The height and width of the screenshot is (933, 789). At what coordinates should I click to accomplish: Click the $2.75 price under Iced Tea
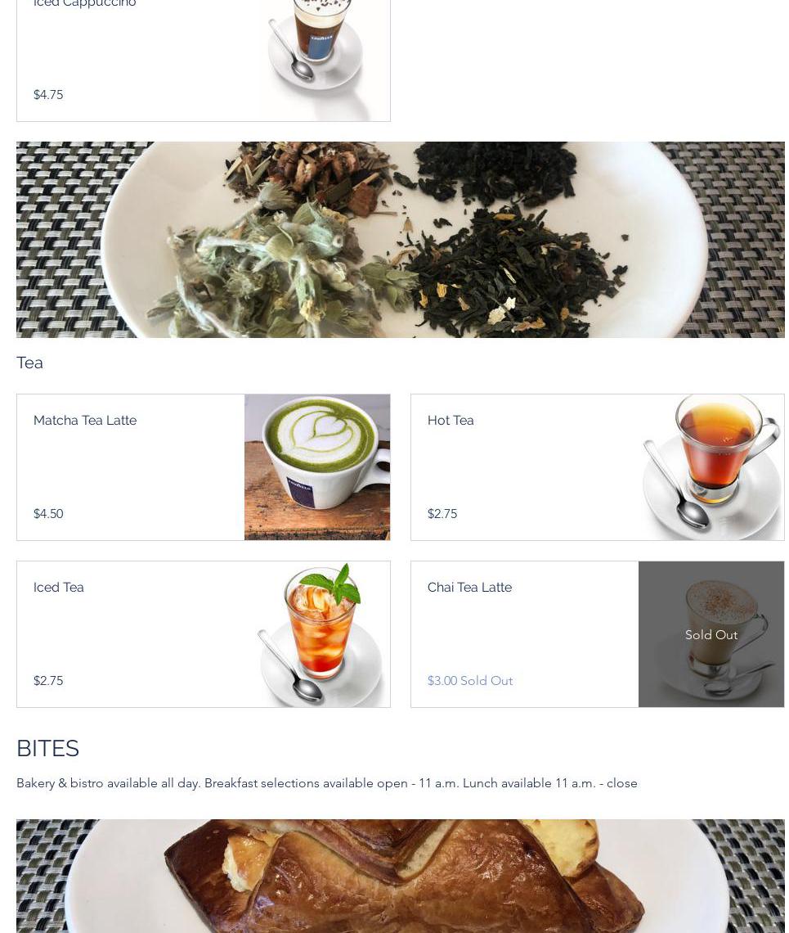[x=48, y=681]
